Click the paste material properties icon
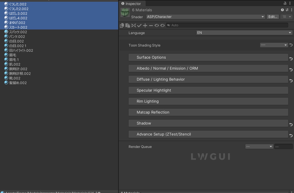The width and height of the screenshot is (294, 193). (x=127, y=25)
